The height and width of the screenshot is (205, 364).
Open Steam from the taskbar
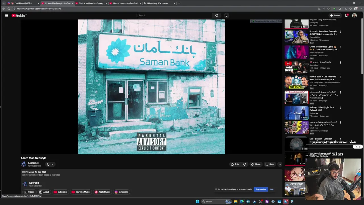point(254,202)
